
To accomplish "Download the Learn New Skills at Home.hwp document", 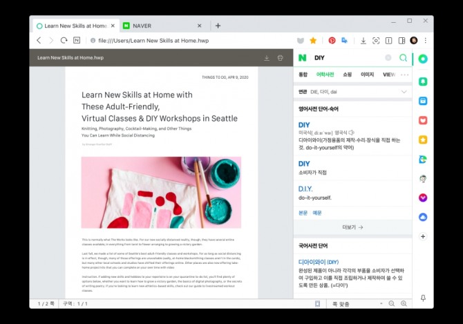I will coord(267,58).
